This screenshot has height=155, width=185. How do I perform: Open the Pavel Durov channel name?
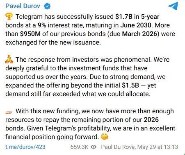23,6
